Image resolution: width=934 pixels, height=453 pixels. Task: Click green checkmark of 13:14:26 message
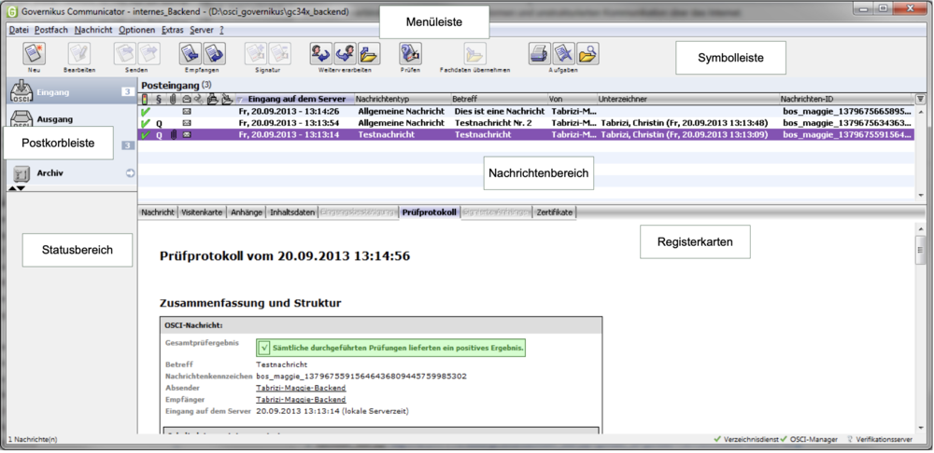(x=145, y=111)
